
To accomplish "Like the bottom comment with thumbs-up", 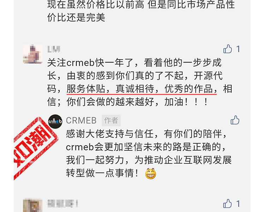I will 228,204.
